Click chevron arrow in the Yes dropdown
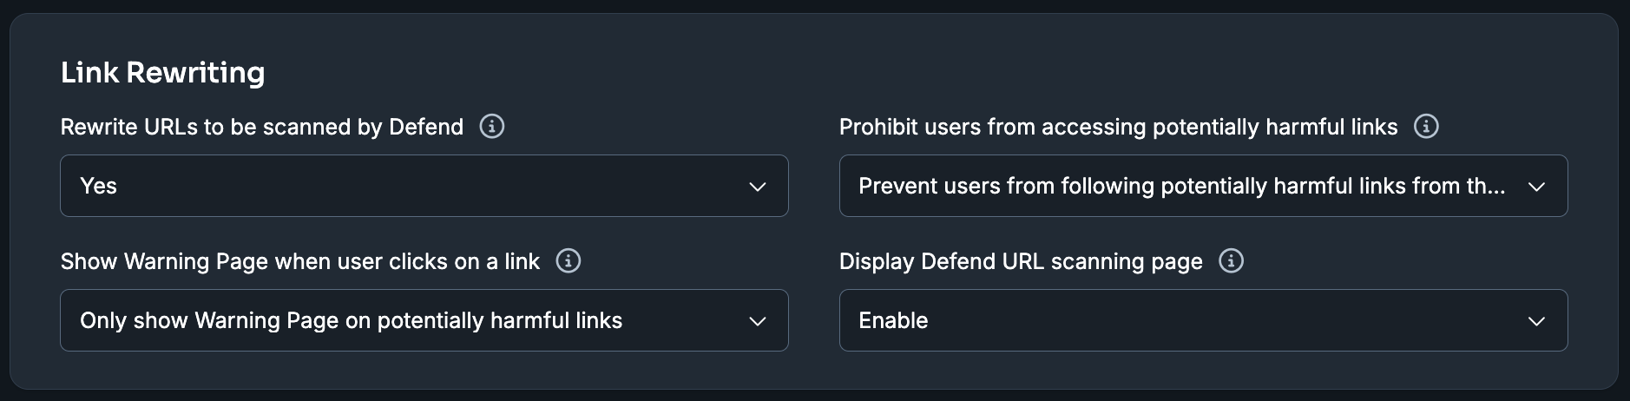Viewport: 1630px width, 401px height. point(758,187)
